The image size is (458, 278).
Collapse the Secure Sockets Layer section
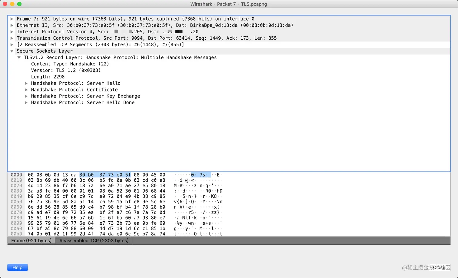pyautogui.click(x=12, y=51)
